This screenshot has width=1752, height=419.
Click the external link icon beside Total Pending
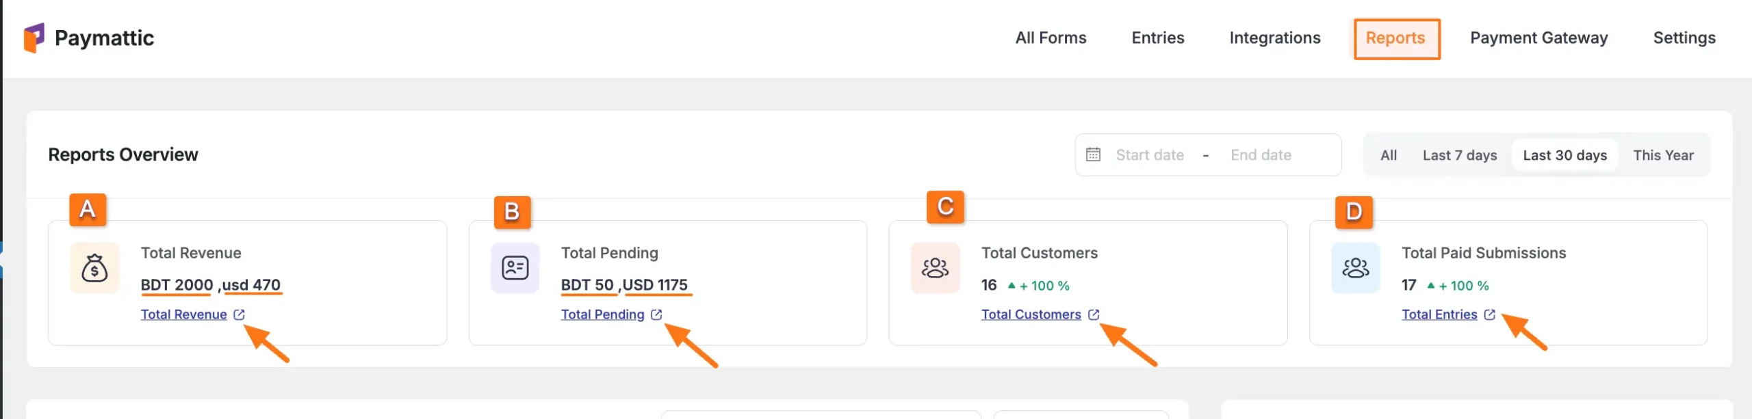657,314
